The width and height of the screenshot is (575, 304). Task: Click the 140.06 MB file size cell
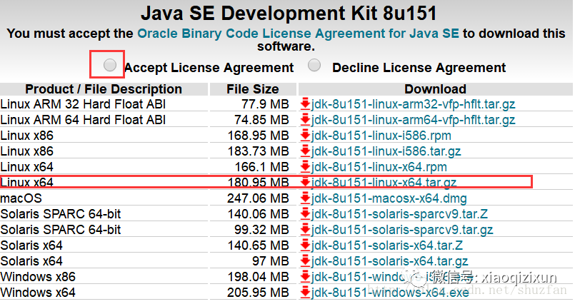[259, 214]
